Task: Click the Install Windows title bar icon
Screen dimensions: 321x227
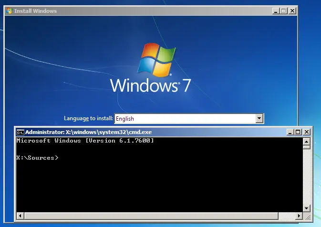Action: [x=10, y=10]
